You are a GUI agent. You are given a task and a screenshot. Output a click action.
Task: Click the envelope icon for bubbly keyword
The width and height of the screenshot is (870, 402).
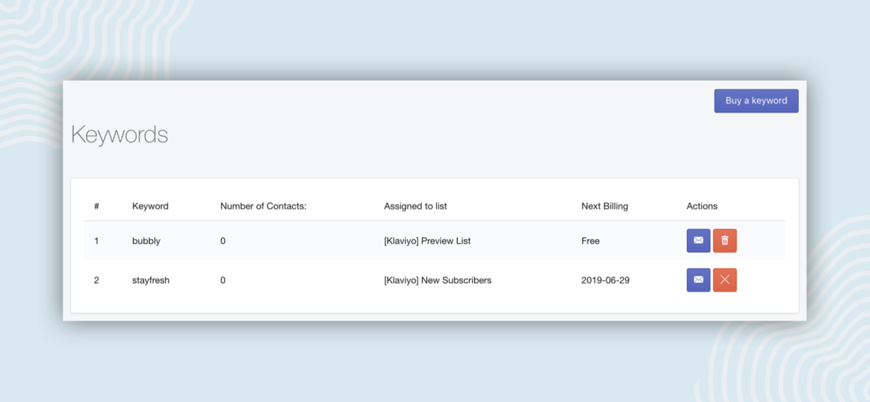click(x=698, y=240)
